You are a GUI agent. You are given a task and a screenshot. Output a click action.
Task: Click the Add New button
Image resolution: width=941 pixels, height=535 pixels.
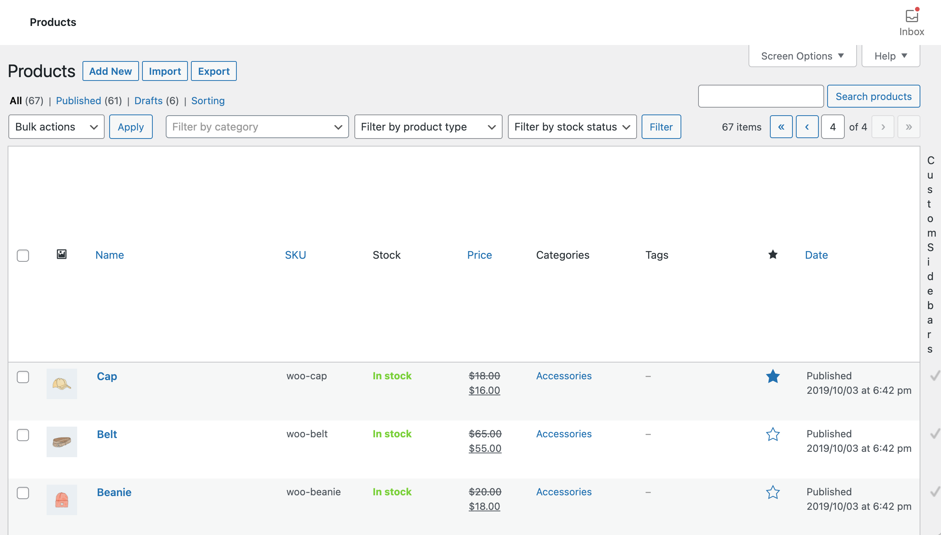click(x=110, y=71)
